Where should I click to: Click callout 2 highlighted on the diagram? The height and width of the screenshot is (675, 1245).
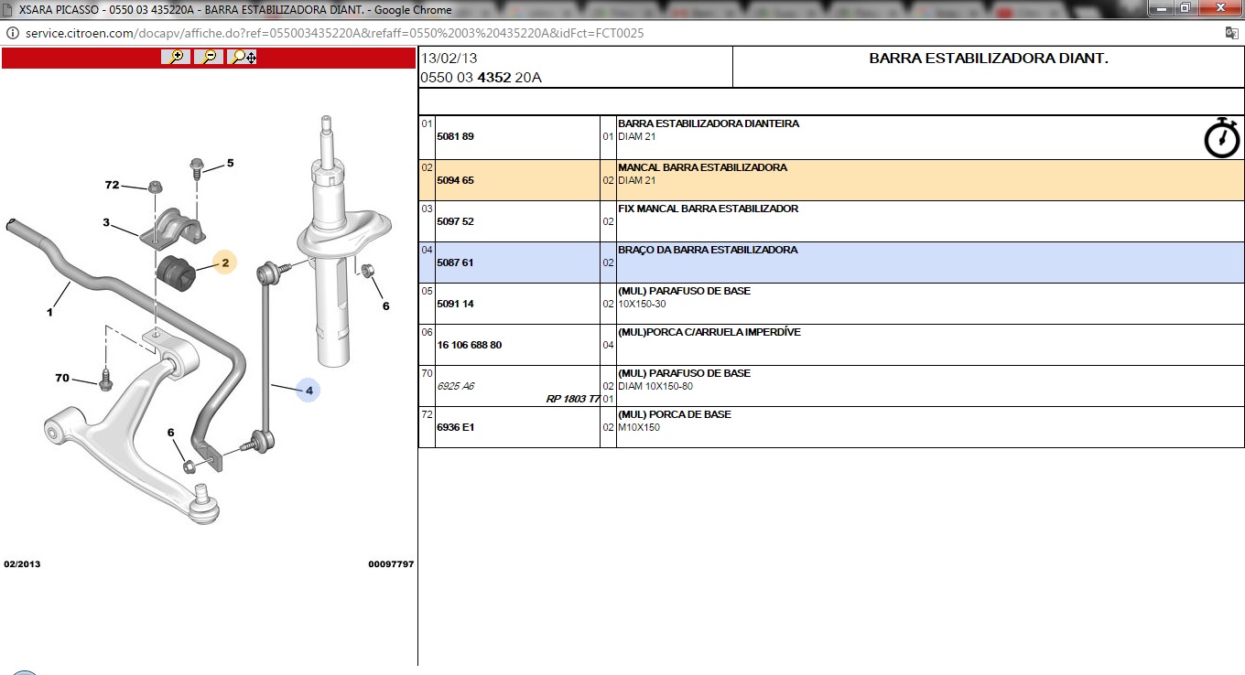coord(224,263)
